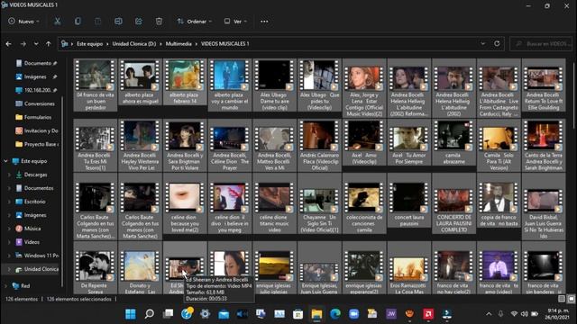Open the Windows Start menu
The image size is (577, 324).
coord(130,314)
